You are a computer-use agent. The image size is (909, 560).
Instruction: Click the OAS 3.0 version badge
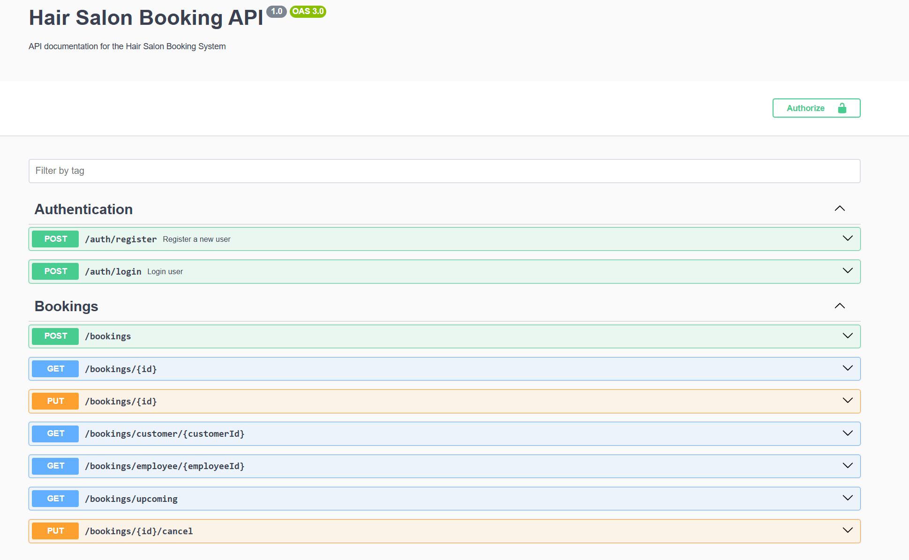pos(308,11)
